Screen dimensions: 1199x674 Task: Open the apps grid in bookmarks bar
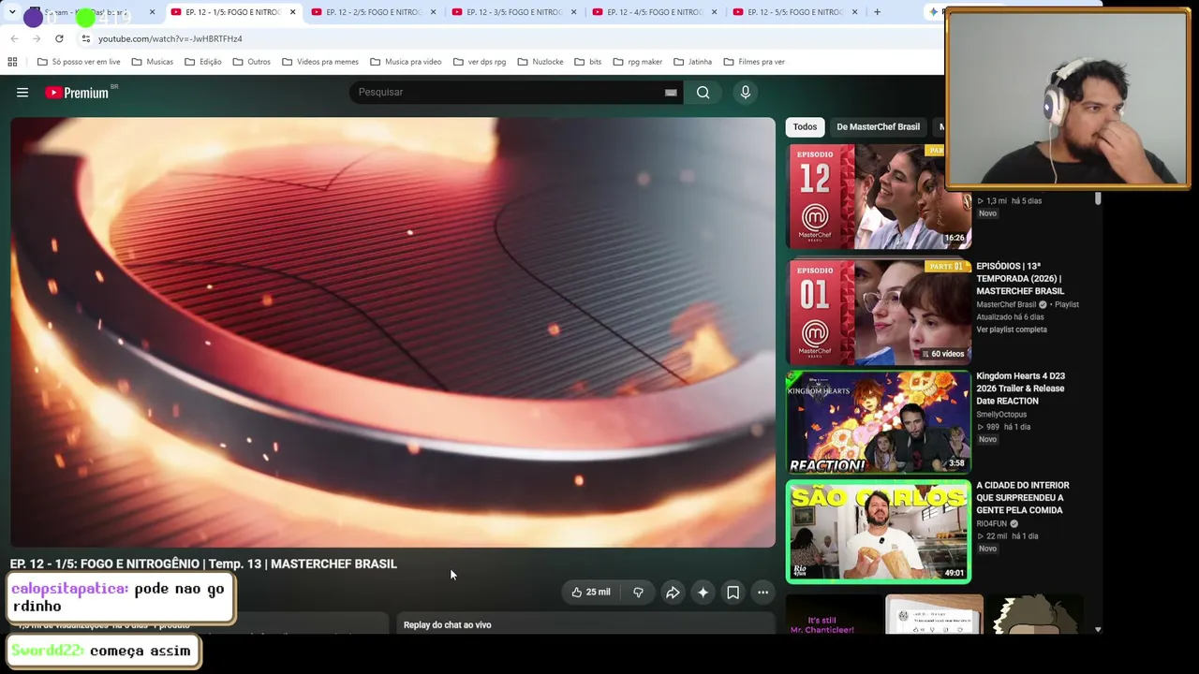[x=12, y=62]
